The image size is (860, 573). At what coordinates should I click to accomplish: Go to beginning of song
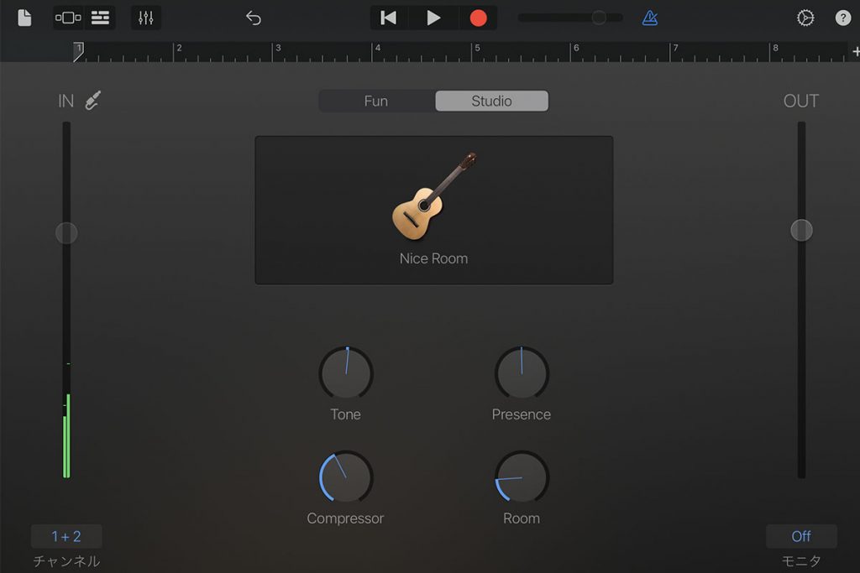(x=388, y=18)
